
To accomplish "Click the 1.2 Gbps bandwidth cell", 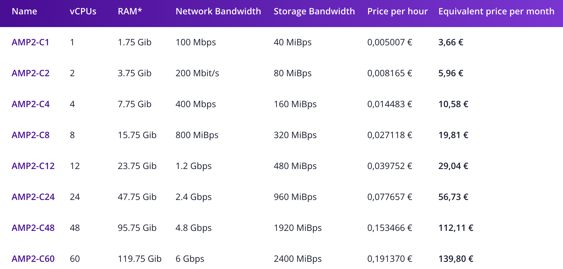I will click(x=194, y=166).
